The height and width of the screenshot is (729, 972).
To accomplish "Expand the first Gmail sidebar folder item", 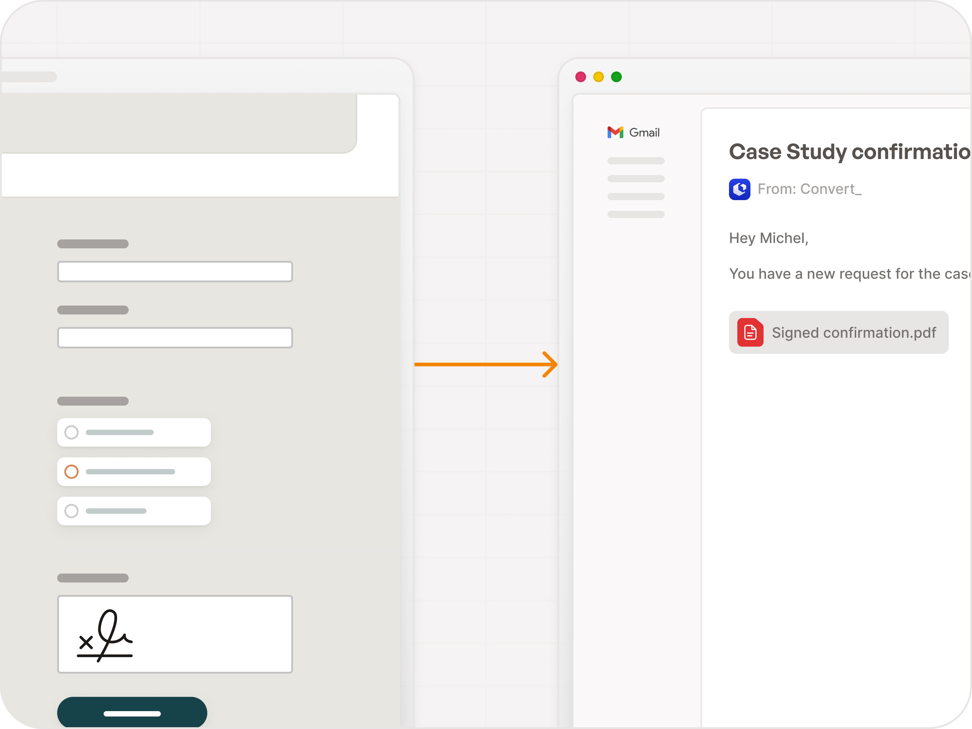I will pyautogui.click(x=636, y=161).
